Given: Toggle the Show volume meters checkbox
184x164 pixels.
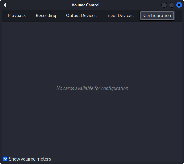Looking at the screenshot, I should (5, 159).
